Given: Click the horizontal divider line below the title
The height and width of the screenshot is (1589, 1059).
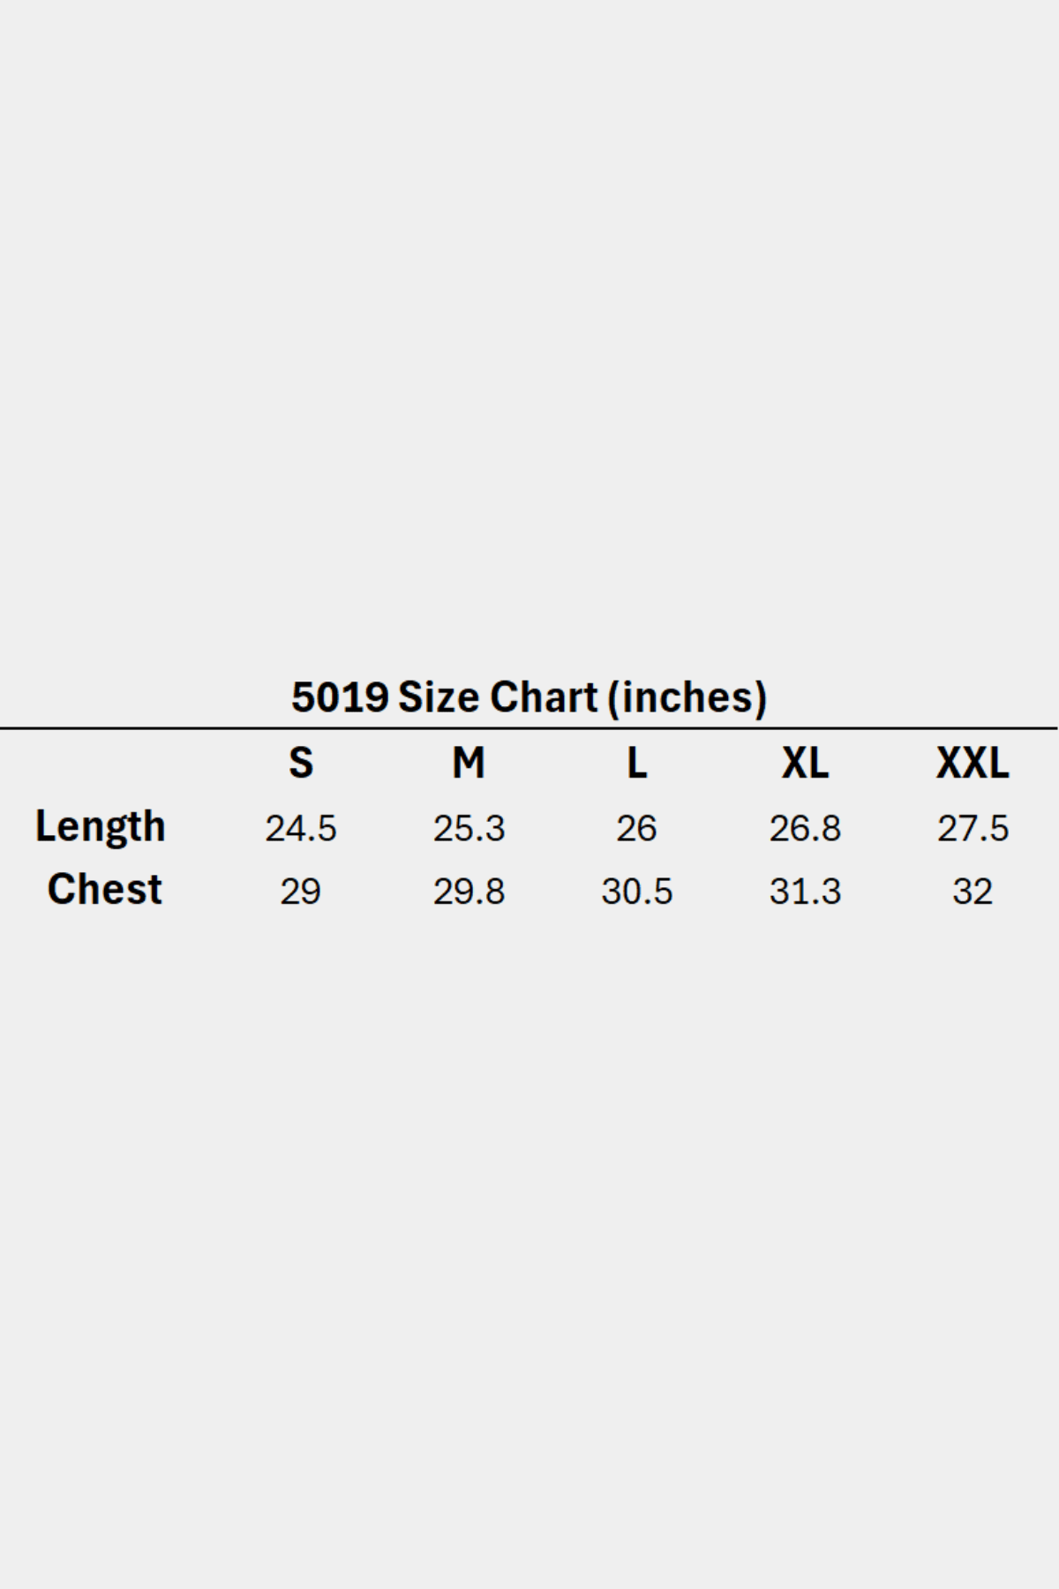Looking at the screenshot, I should click(529, 729).
